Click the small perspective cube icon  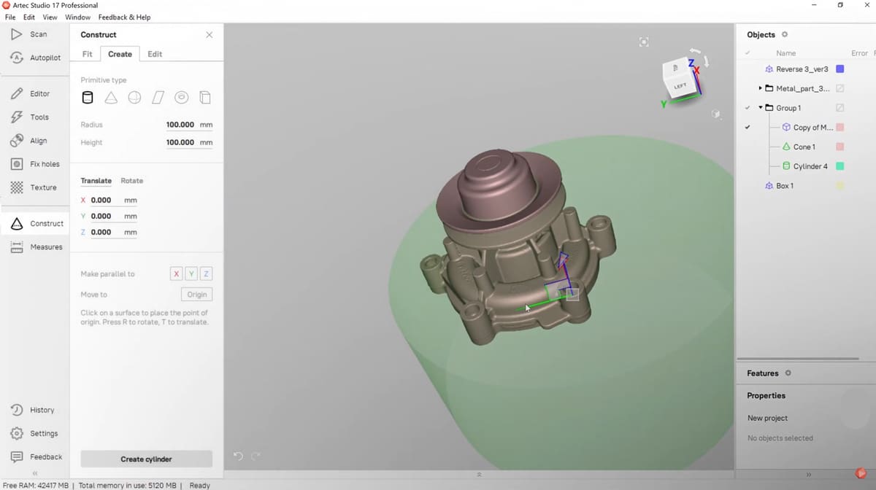716,114
